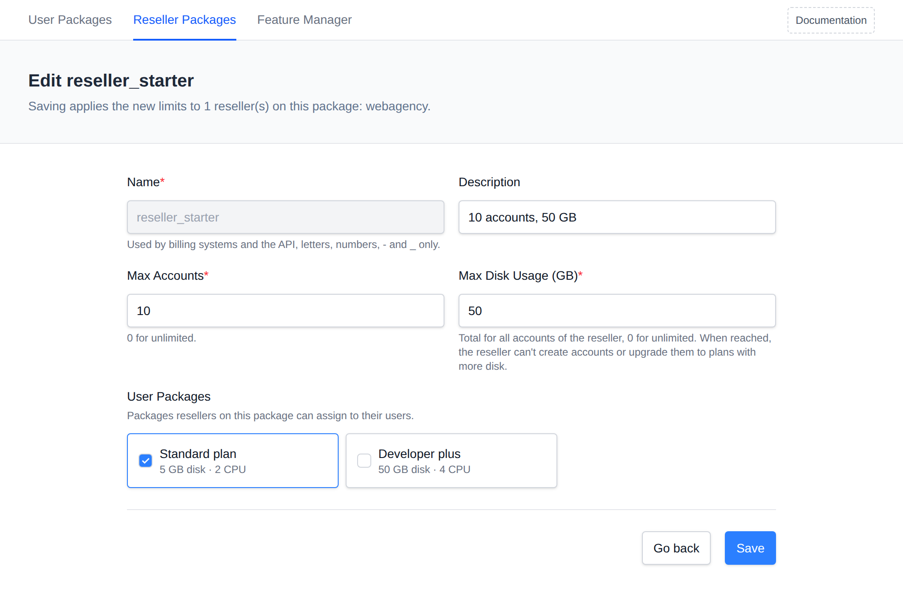The image size is (903, 593).
Task: Click the Developer plus card title
Action: point(419,454)
